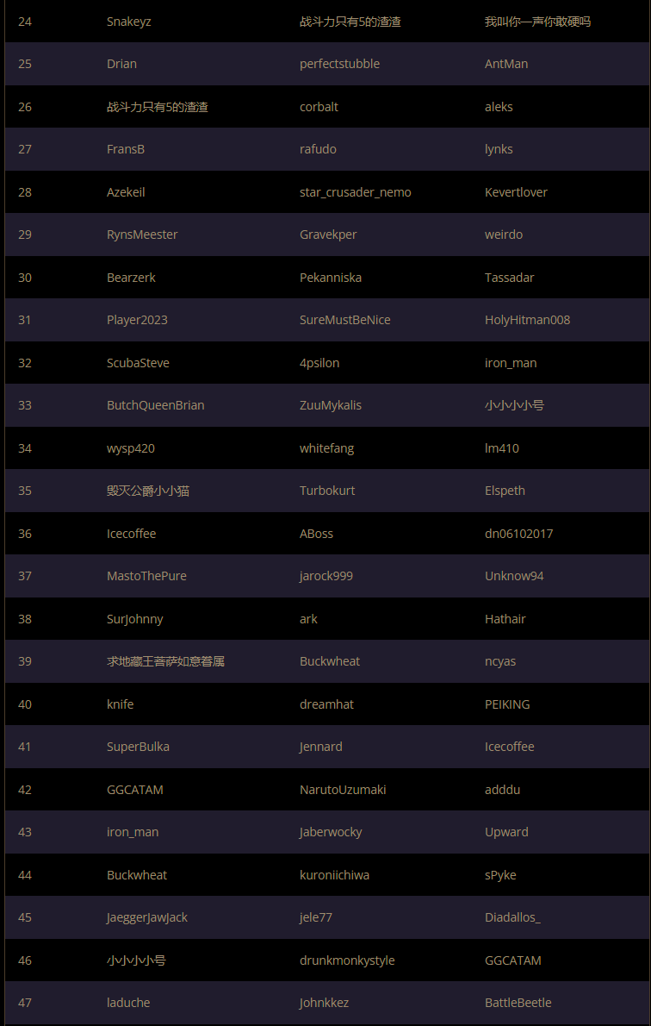This screenshot has width=651, height=1026.
Task: Select player name Snakeyz in row 24
Action: [129, 22]
